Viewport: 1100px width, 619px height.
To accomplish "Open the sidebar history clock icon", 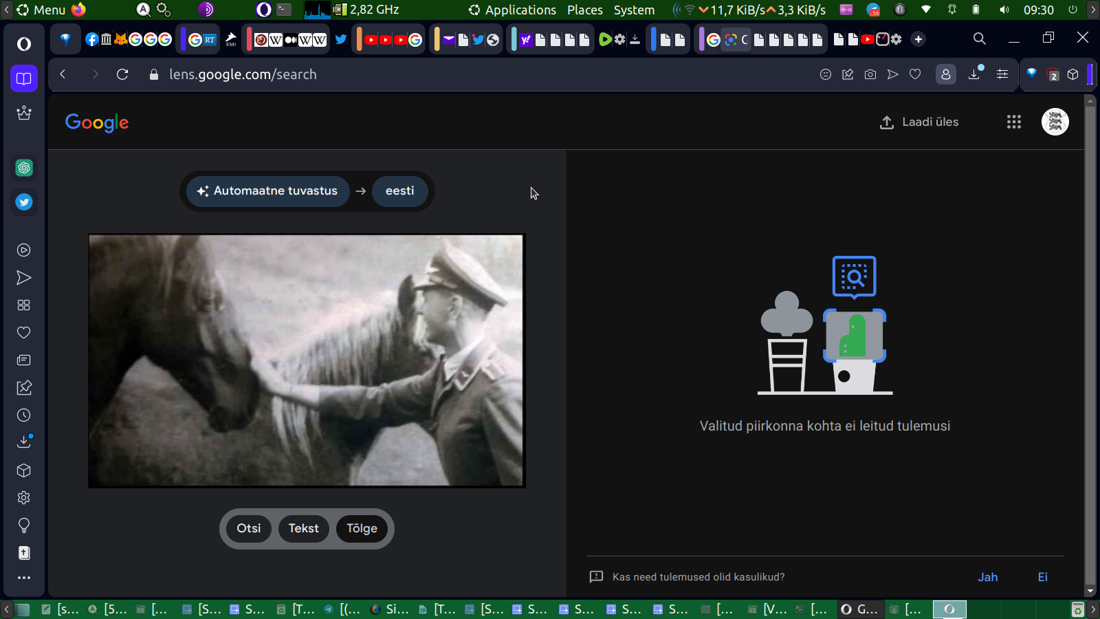I will tap(24, 415).
